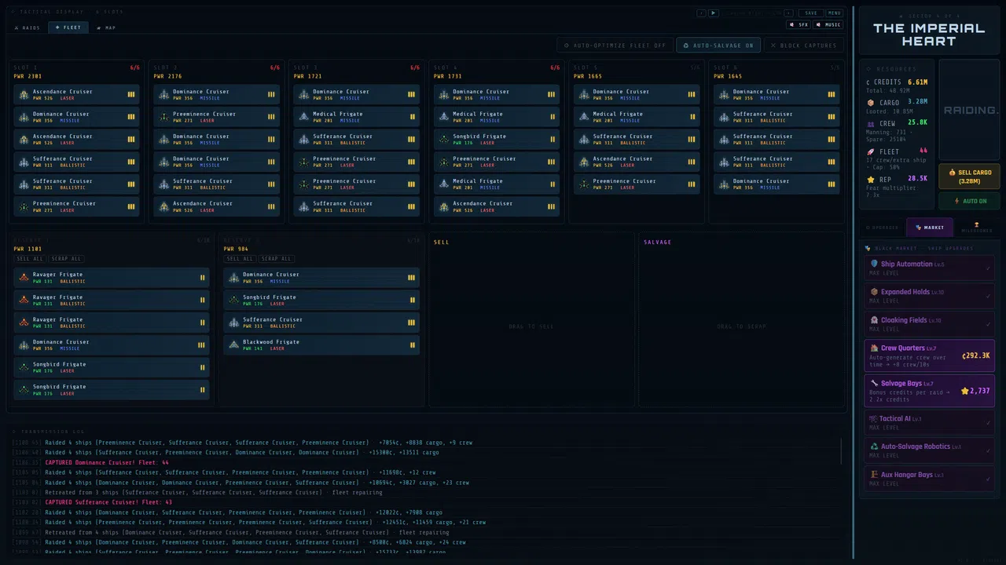Click log entry 'CAPTURED Sufferance Cruiser! Fleet: 43'

[x=107, y=502]
